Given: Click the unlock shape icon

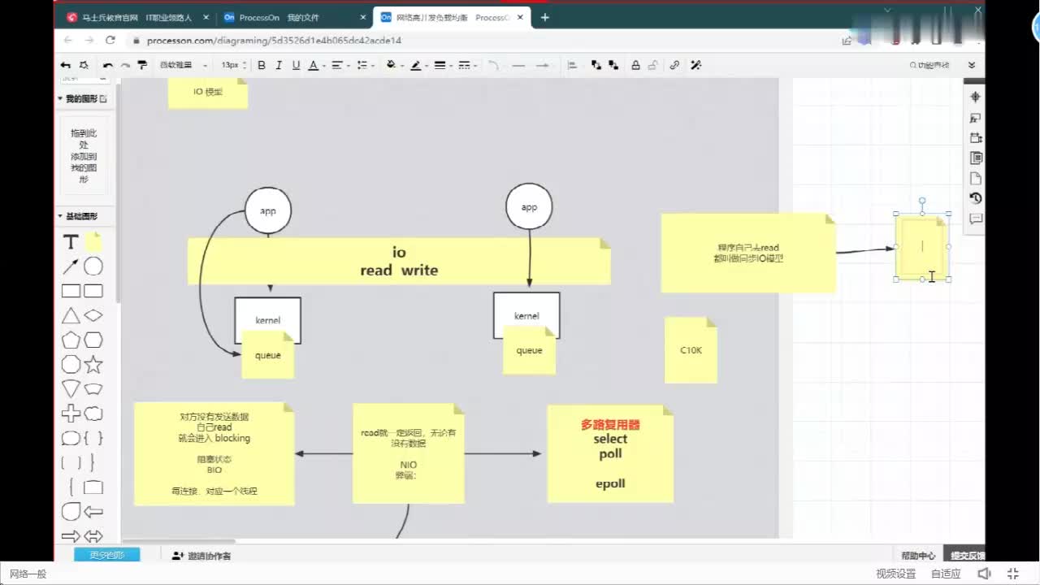Looking at the screenshot, I should [652, 65].
